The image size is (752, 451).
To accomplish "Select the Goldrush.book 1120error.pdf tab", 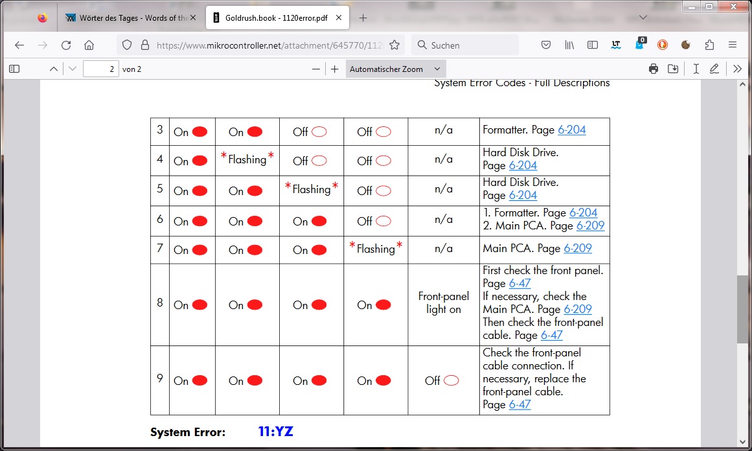I will 276,17.
